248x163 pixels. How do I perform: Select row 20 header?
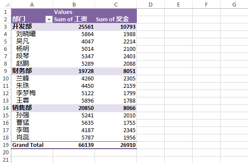(x=5, y=152)
